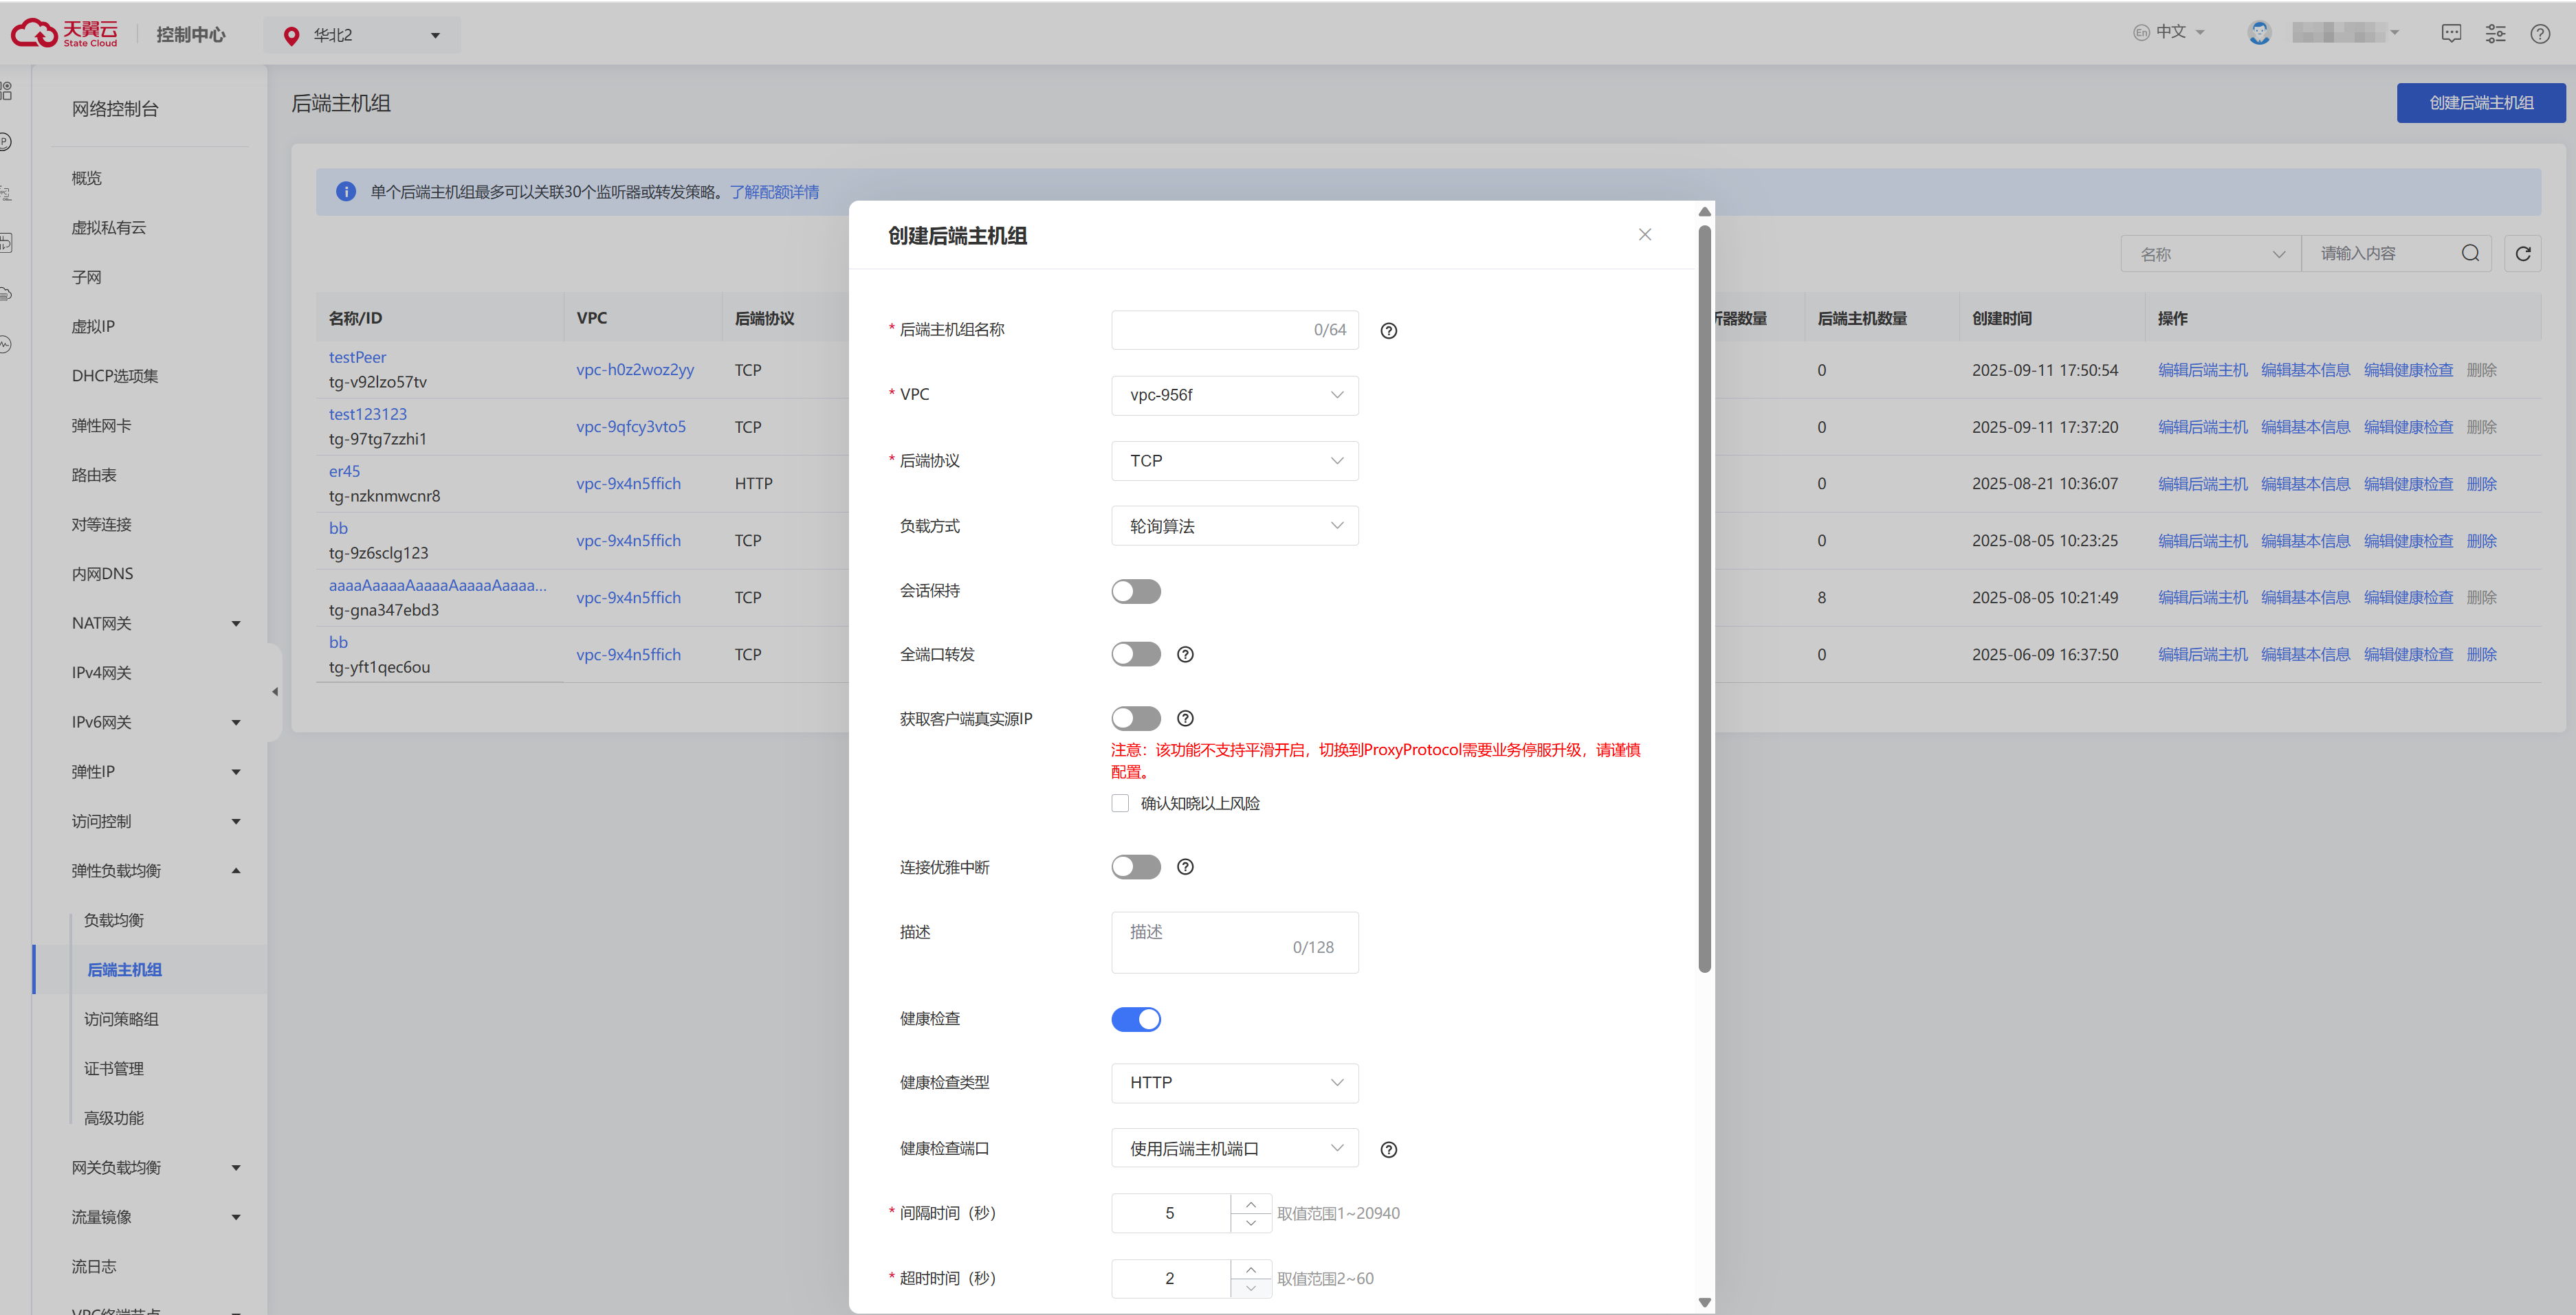Viewport: 2576px width, 1315px height.
Task: Open 证书管理 submenu item
Action: 113,1069
